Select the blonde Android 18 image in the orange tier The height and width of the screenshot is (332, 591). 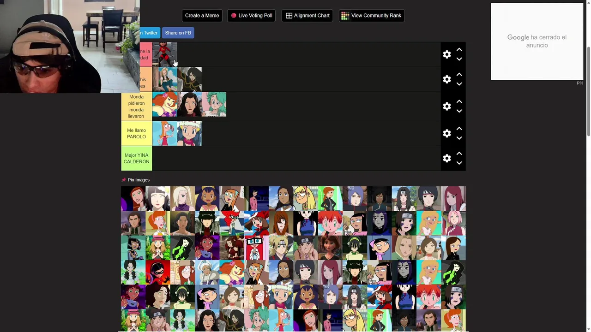tap(164, 79)
